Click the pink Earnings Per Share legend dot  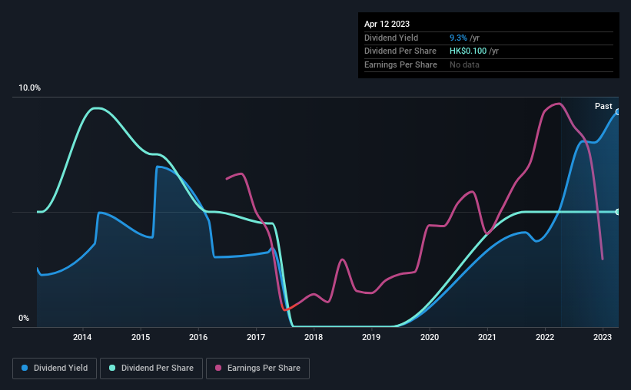pyautogui.click(x=218, y=368)
